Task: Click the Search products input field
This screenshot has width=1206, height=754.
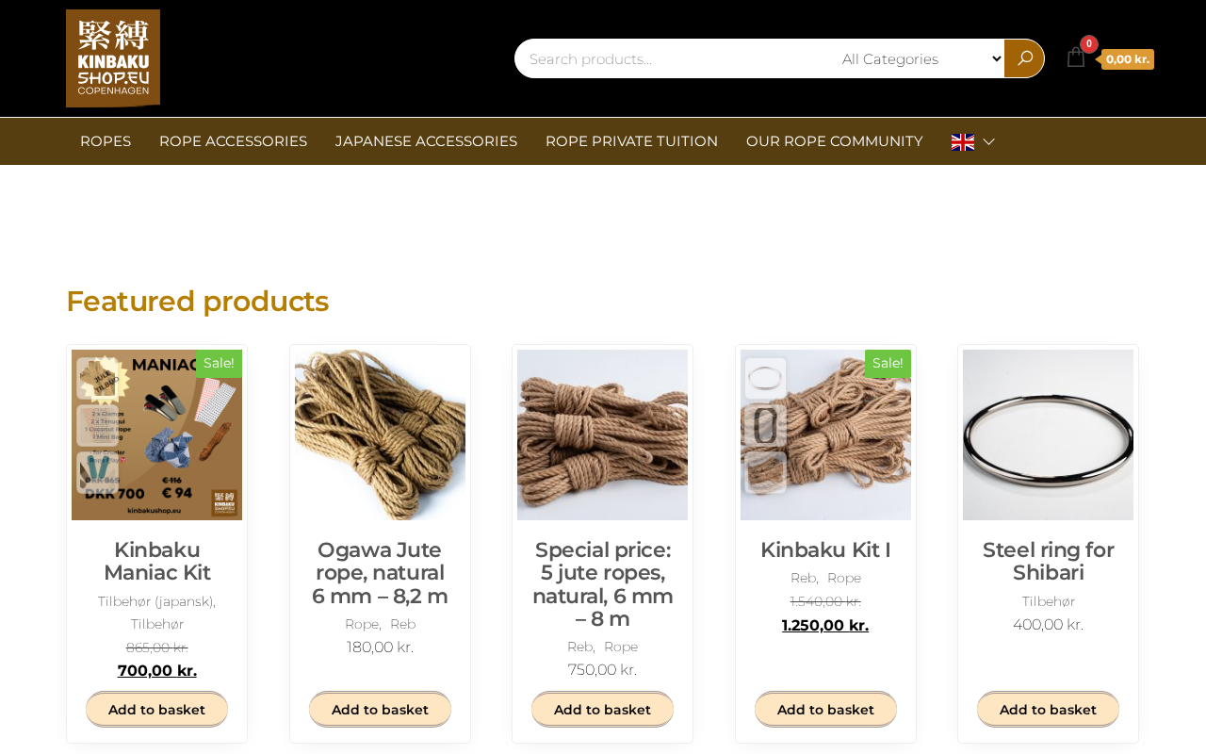Action: point(675,58)
